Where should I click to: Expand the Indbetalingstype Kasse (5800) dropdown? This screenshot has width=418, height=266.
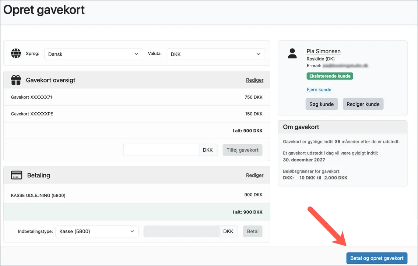point(97,231)
